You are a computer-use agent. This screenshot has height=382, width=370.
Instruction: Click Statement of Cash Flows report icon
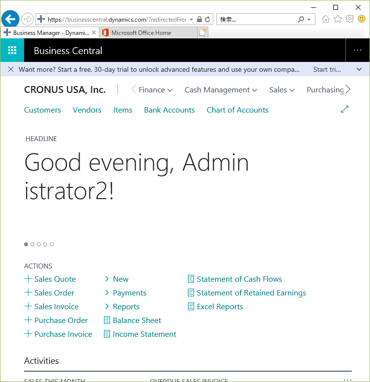[191, 279]
